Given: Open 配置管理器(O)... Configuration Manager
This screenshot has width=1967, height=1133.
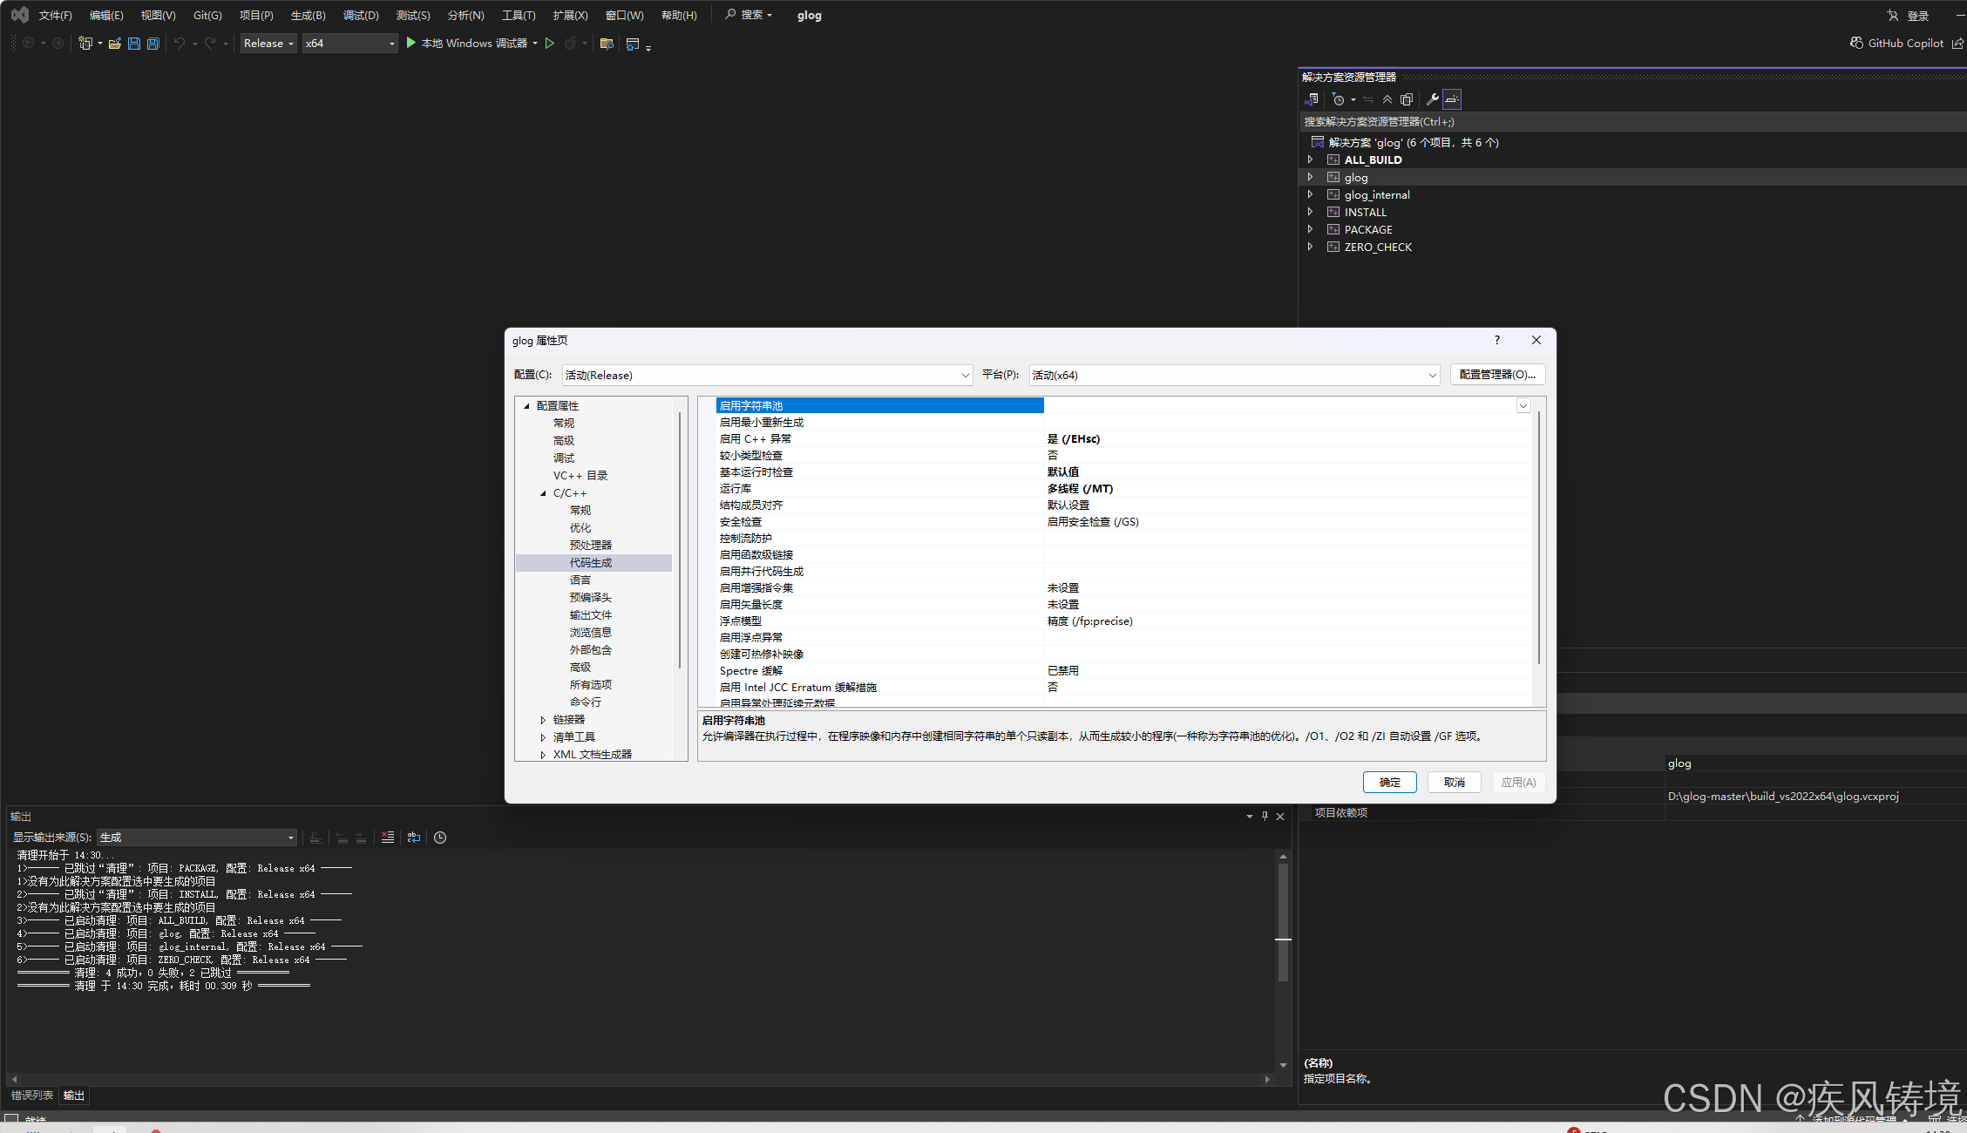Looking at the screenshot, I should [1497, 375].
